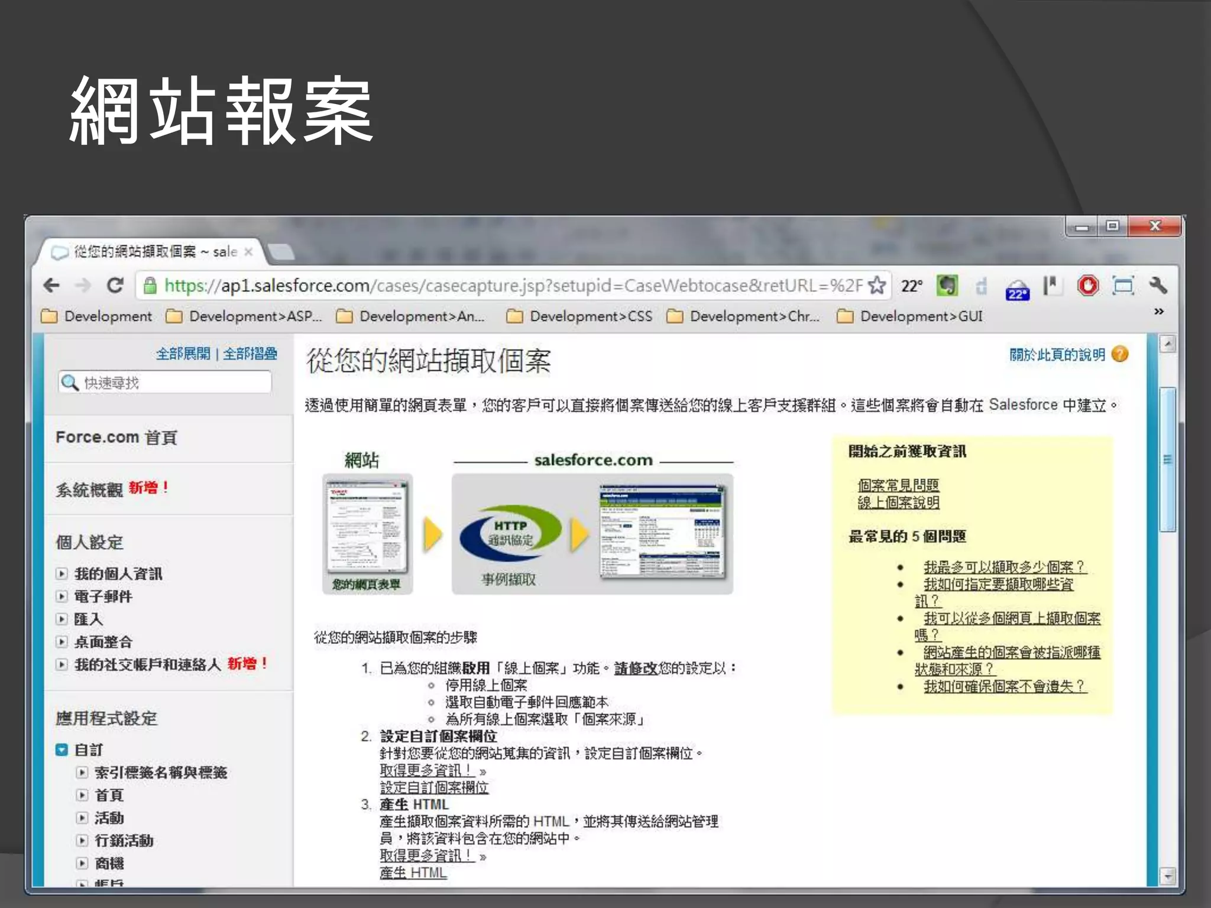The width and height of the screenshot is (1211, 908).
Task: Open 個案常見問題 link
Action: [899, 485]
